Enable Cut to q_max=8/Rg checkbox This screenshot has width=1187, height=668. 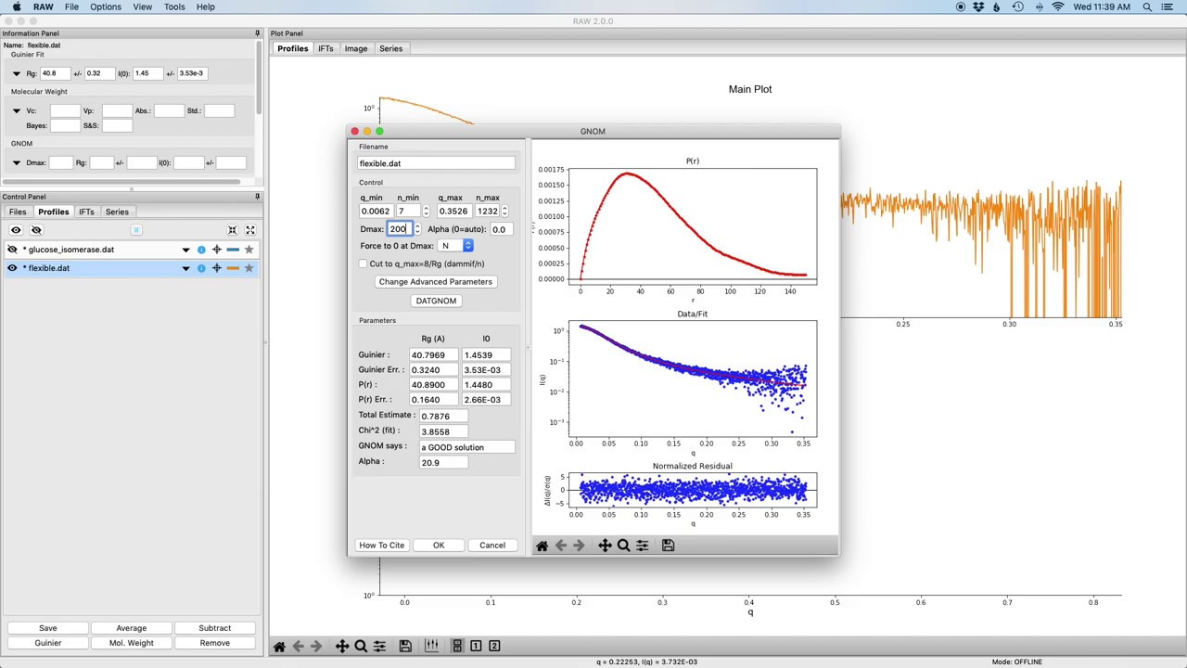click(x=363, y=263)
